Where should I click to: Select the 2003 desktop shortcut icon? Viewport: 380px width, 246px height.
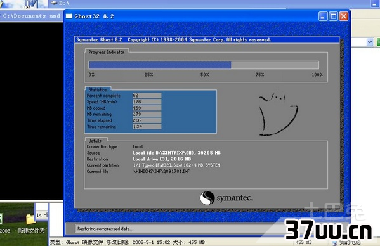click(1, 219)
